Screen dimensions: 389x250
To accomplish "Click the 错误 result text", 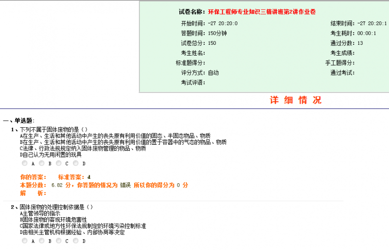I will [125, 185].
